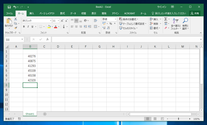
Task: Apply percent style to the cell
Action: click(111, 24)
